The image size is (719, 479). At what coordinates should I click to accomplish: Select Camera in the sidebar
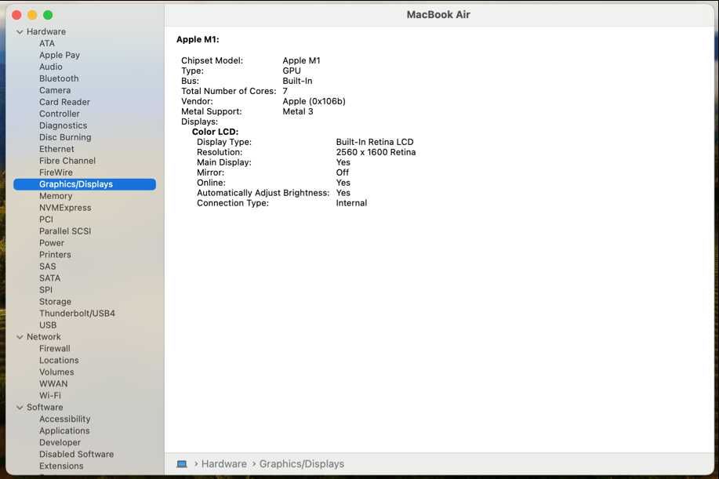[55, 90]
